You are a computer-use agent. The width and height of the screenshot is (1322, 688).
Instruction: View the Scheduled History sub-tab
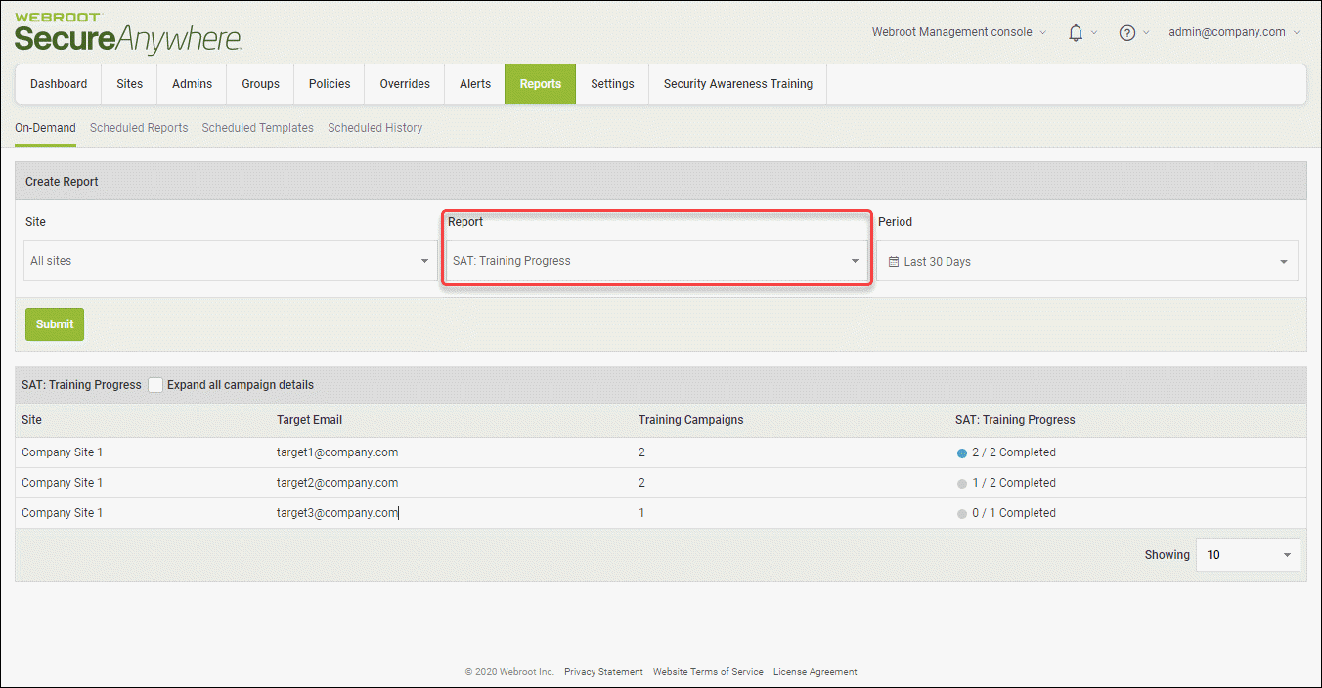pyautogui.click(x=375, y=128)
